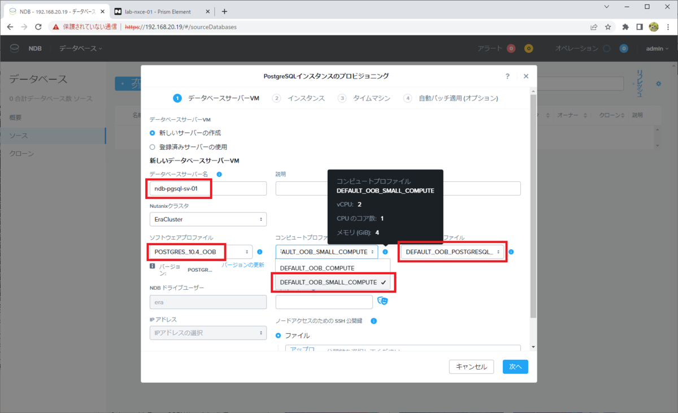Click the browser profile avatar

click(x=654, y=27)
